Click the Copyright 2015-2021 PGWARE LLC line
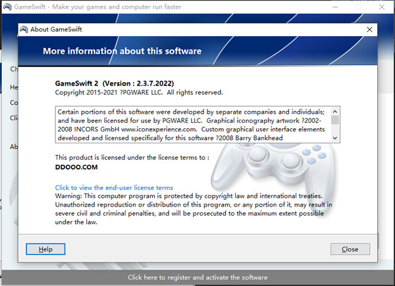 [x=139, y=92]
